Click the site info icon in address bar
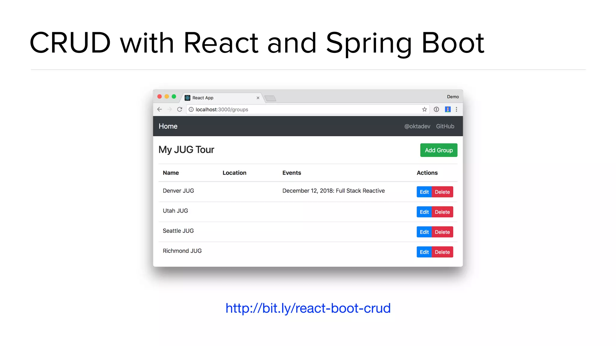Screen dimensions: 616x346 [191, 109]
